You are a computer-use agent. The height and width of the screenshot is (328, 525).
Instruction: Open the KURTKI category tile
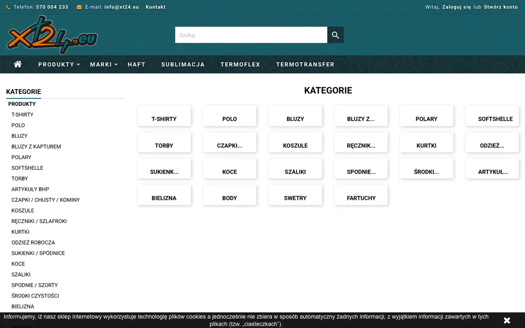[427, 143]
